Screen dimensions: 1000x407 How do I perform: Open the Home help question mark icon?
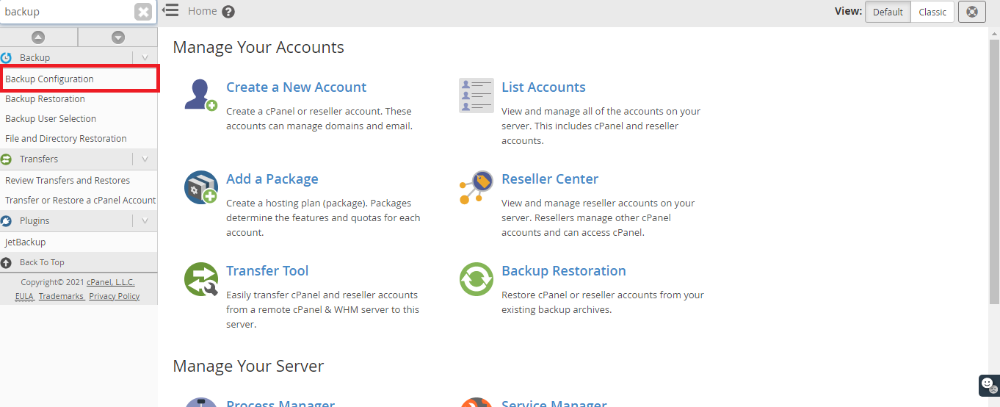[x=228, y=12]
